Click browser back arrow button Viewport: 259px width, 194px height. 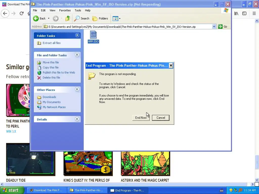pos(5,13)
